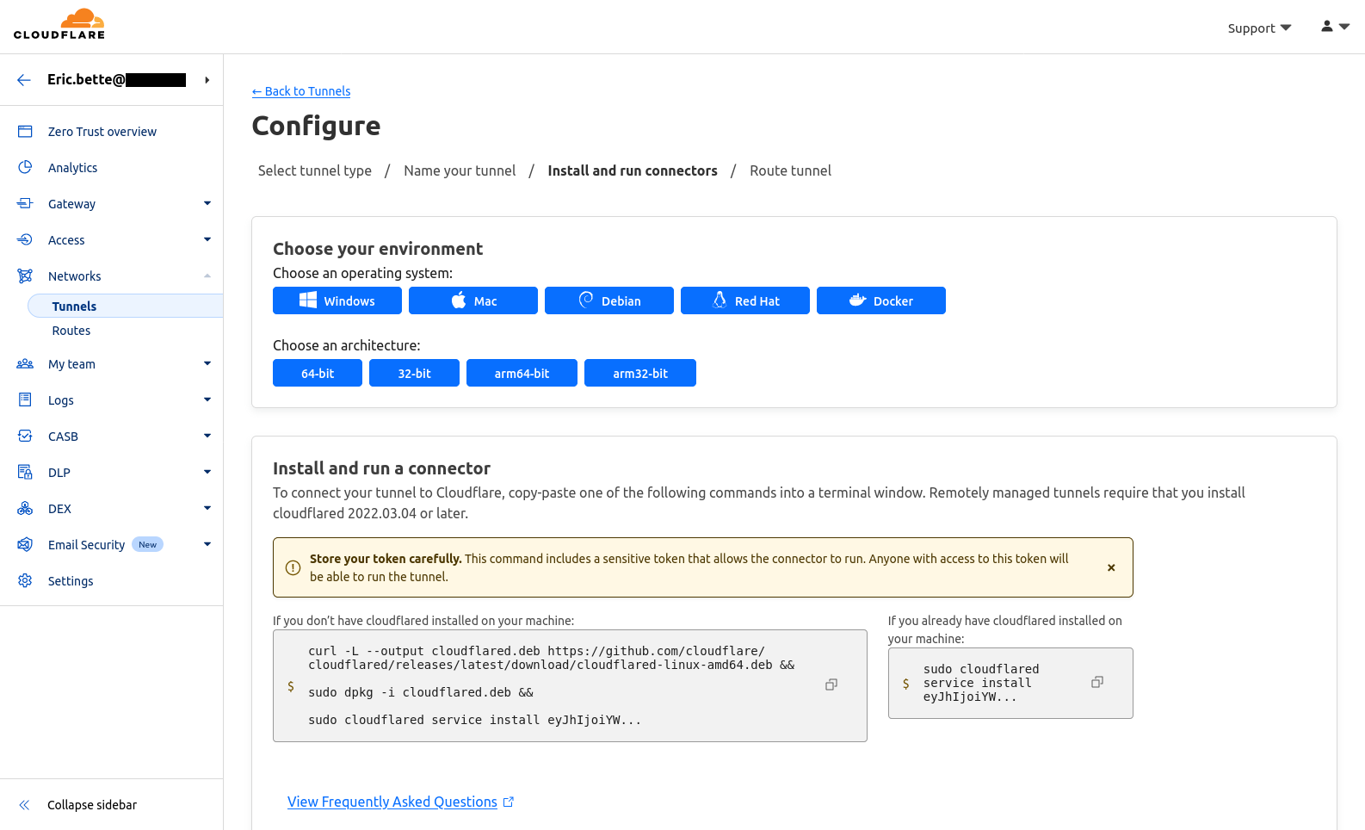The width and height of the screenshot is (1365, 830).
Task: Click the Email Security icon
Action: coord(25,545)
